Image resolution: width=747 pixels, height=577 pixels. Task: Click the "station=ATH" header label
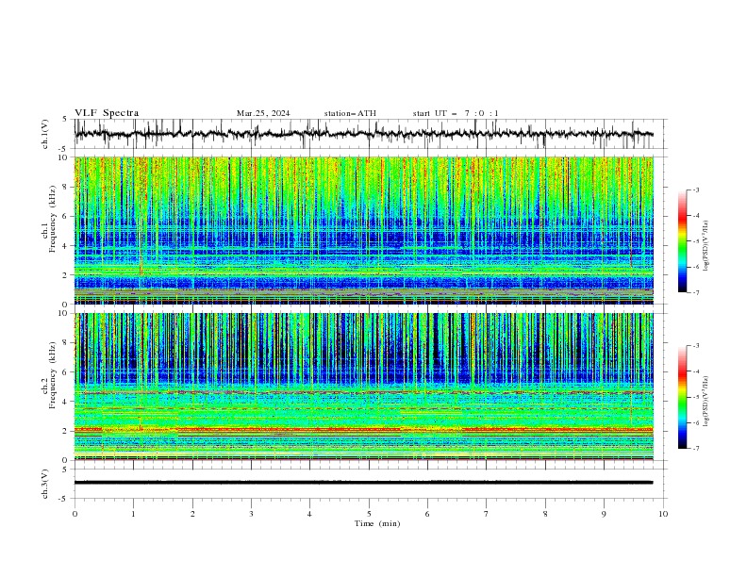click(350, 113)
